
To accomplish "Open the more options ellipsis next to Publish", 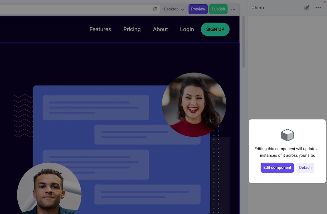I will pyautogui.click(x=233, y=9).
